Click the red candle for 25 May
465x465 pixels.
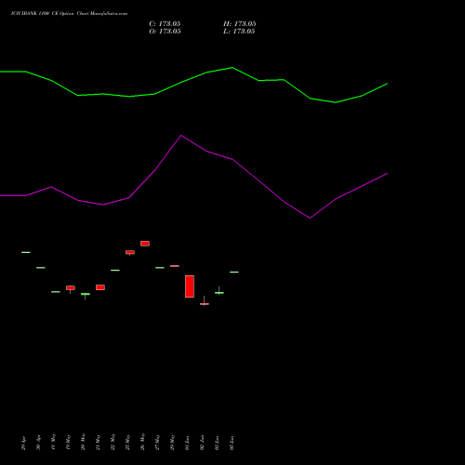(x=130, y=252)
